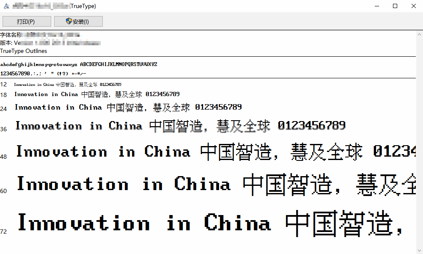
Task: Click the 48-point 'Innovation in China' sample
Action: tap(103, 152)
